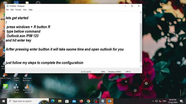Screen dimensions: 186x104
Task: Open Firefox from taskbar
Action: point(81,101)
